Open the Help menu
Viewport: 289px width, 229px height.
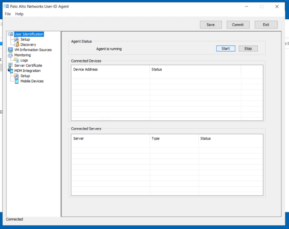tap(19, 14)
